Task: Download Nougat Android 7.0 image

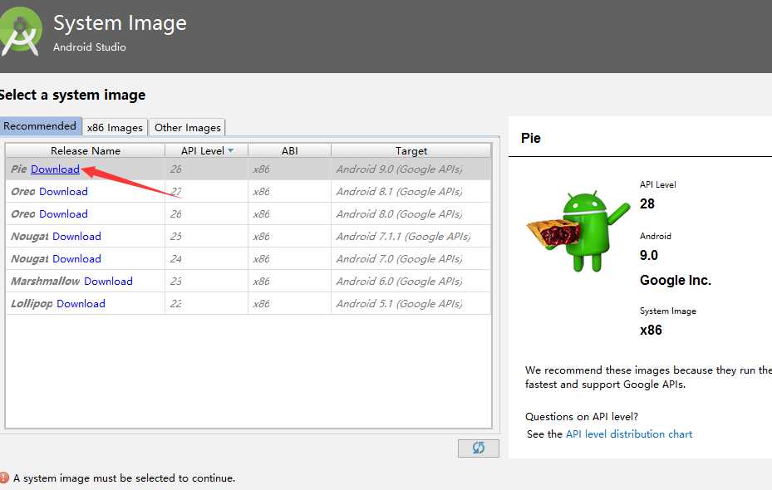Action: (x=76, y=259)
